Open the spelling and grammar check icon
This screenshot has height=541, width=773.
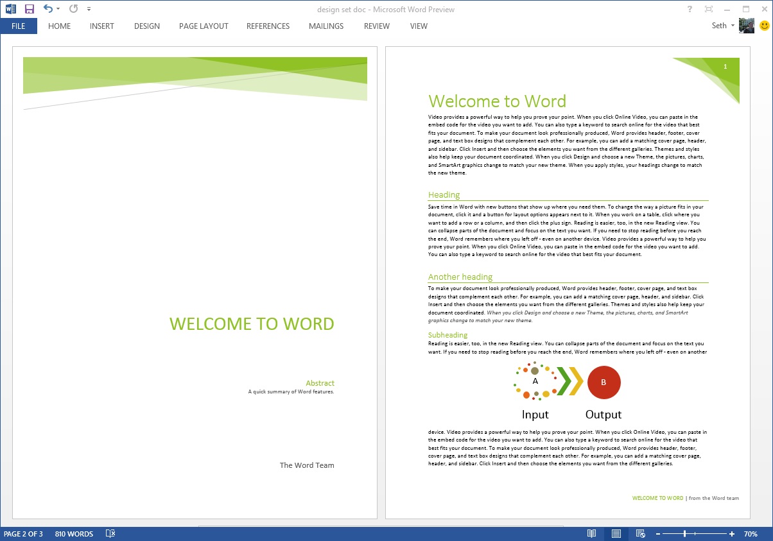(110, 533)
